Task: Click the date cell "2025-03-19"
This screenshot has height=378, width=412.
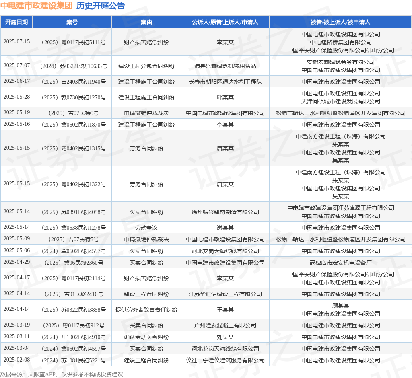Action: click(x=16, y=325)
